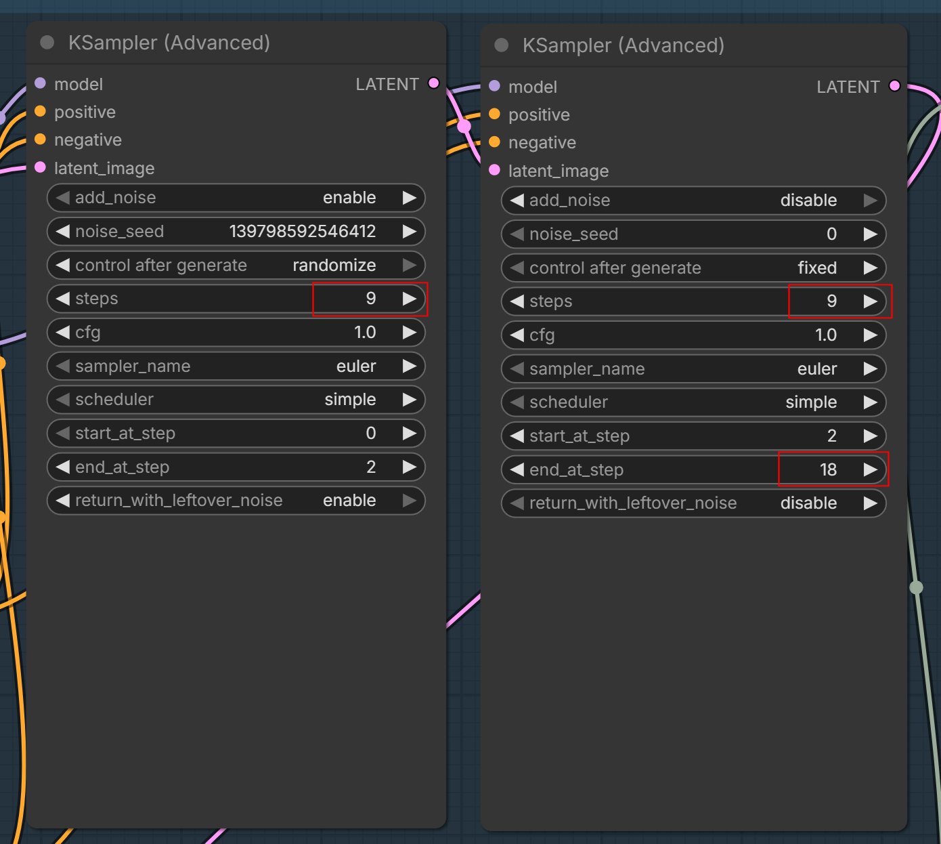Viewport: 941px width, 844px height.
Task: Select the right node's KSampler (Advanced) title
Action: point(623,45)
